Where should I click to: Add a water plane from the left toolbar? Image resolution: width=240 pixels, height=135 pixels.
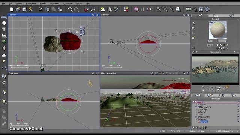tap(4, 17)
